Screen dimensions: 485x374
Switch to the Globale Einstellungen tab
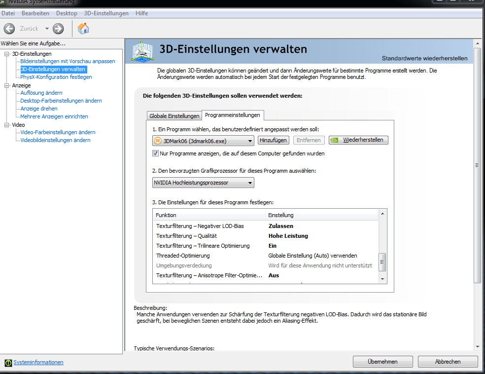tap(174, 116)
